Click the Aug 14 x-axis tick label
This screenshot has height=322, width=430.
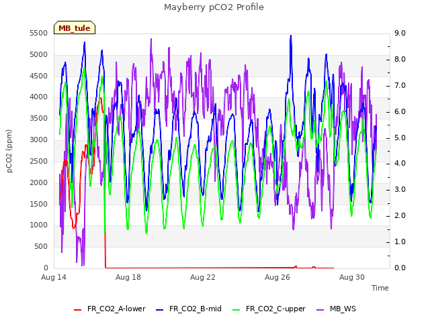click(x=54, y=277)
